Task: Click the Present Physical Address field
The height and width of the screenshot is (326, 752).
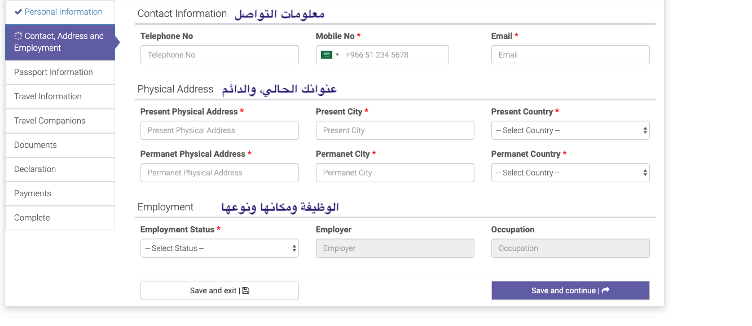Action: click(x=219, y=130)
